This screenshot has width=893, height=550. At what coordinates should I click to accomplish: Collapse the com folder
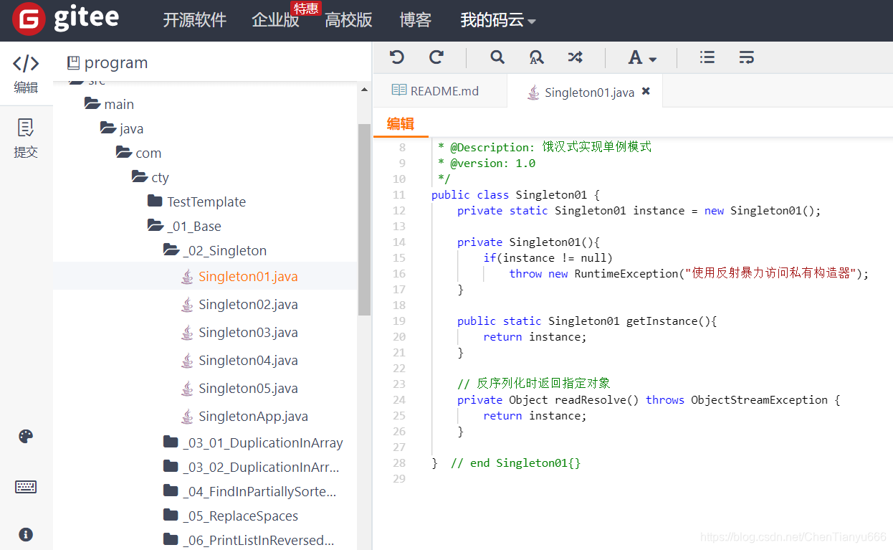[x=123, y=153]
